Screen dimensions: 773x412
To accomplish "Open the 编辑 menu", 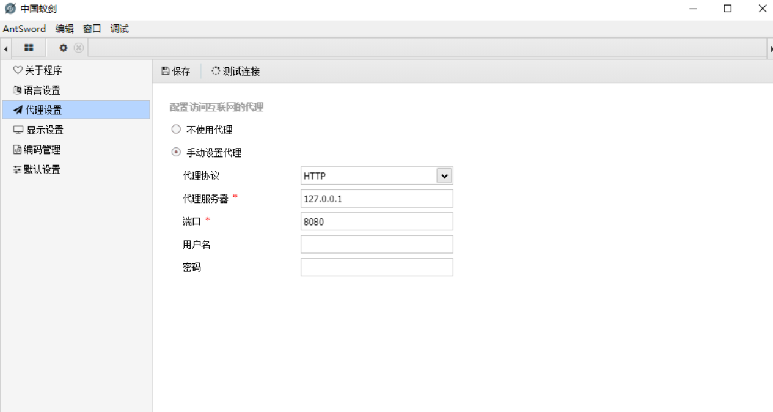I will coord(64,29).
